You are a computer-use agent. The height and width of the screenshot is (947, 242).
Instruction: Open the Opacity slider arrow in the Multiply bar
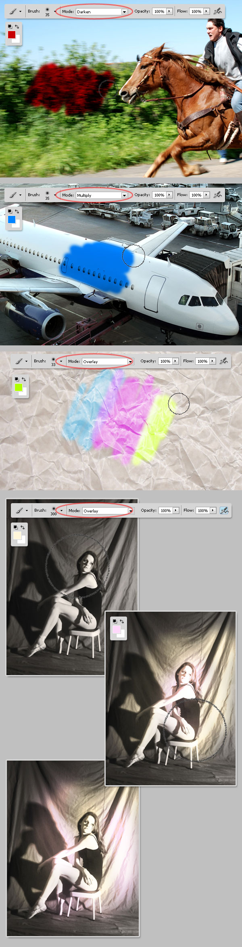pyautogui.click(x=169, y=195)
